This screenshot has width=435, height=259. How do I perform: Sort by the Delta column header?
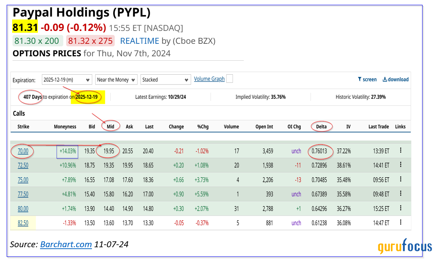321,127
